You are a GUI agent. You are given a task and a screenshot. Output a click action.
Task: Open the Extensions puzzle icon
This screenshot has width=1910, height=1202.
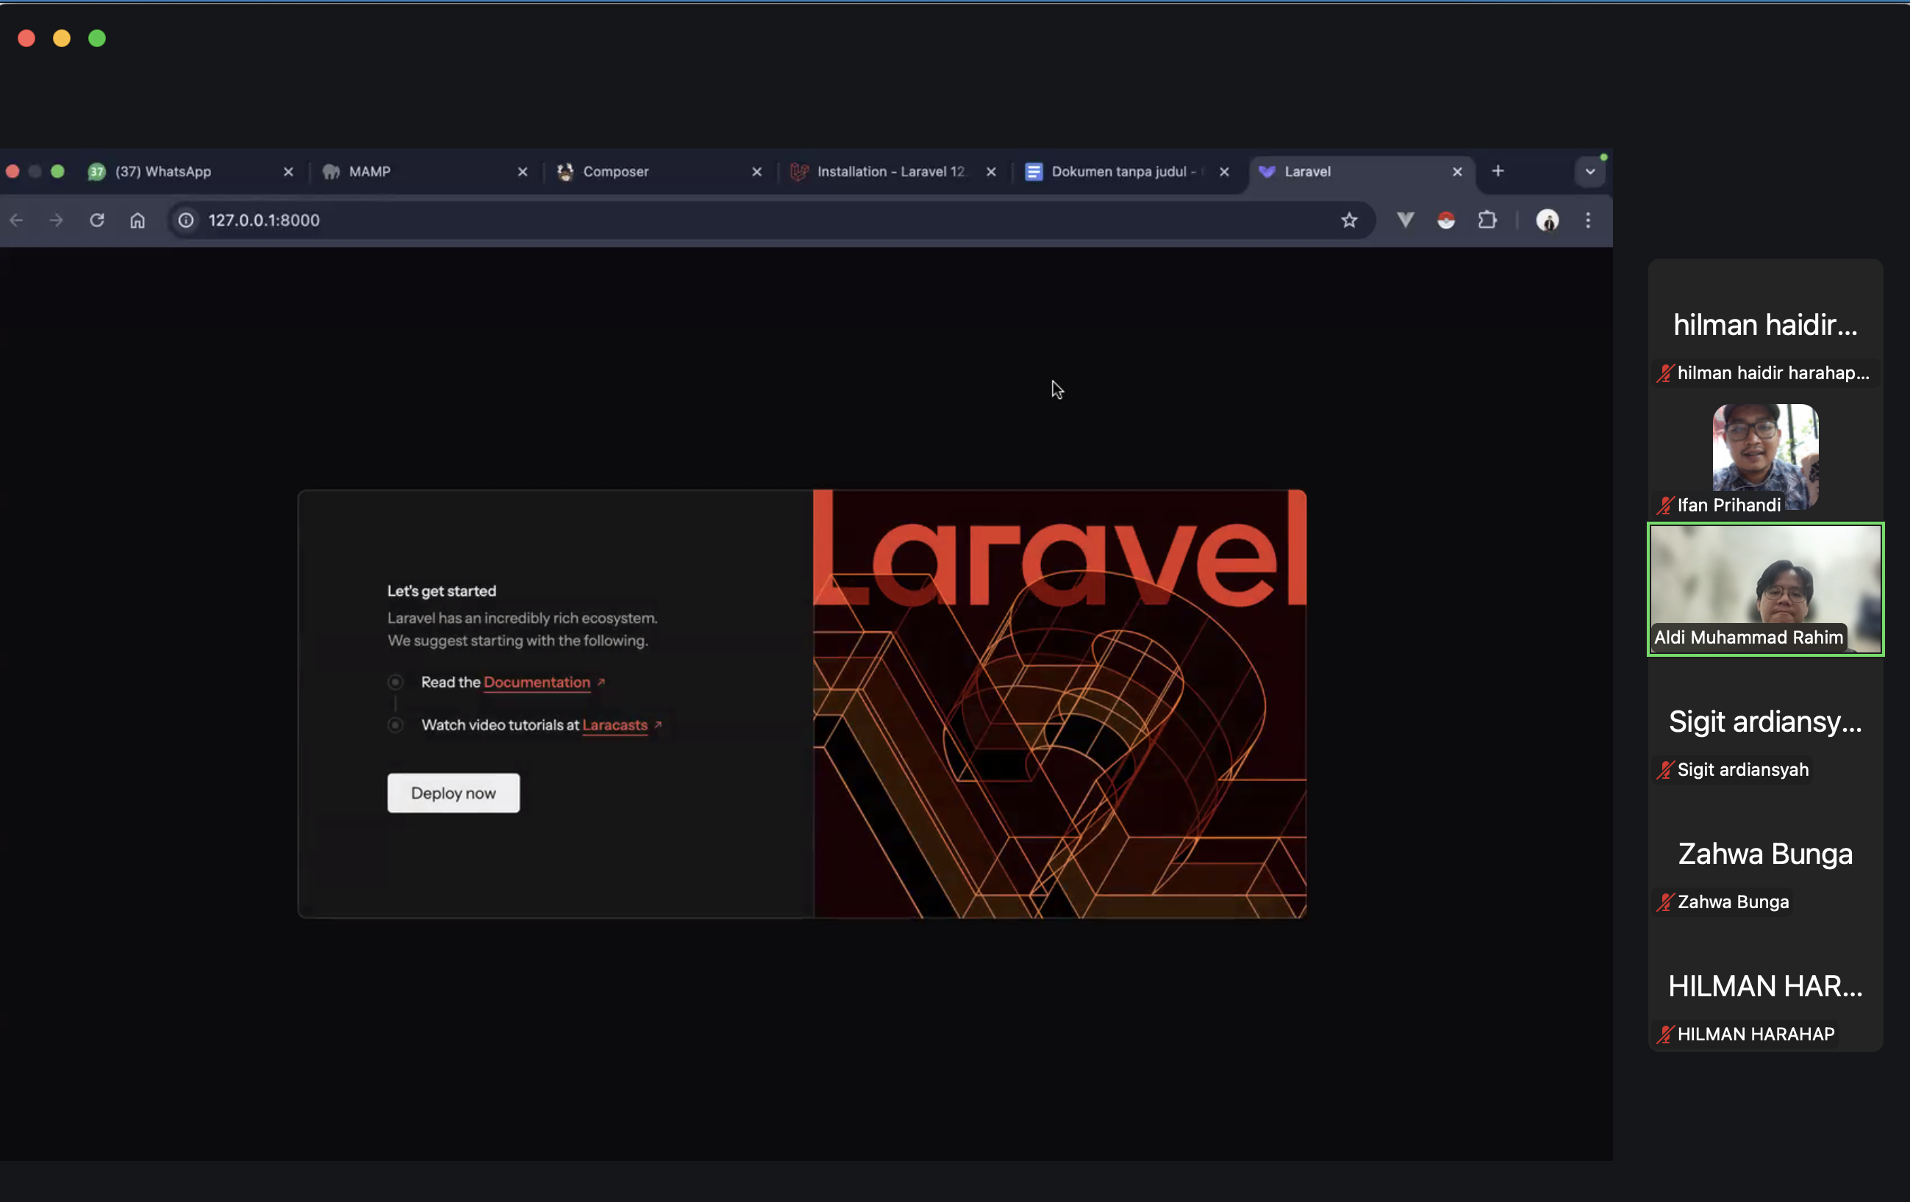tap(1487, 220)
